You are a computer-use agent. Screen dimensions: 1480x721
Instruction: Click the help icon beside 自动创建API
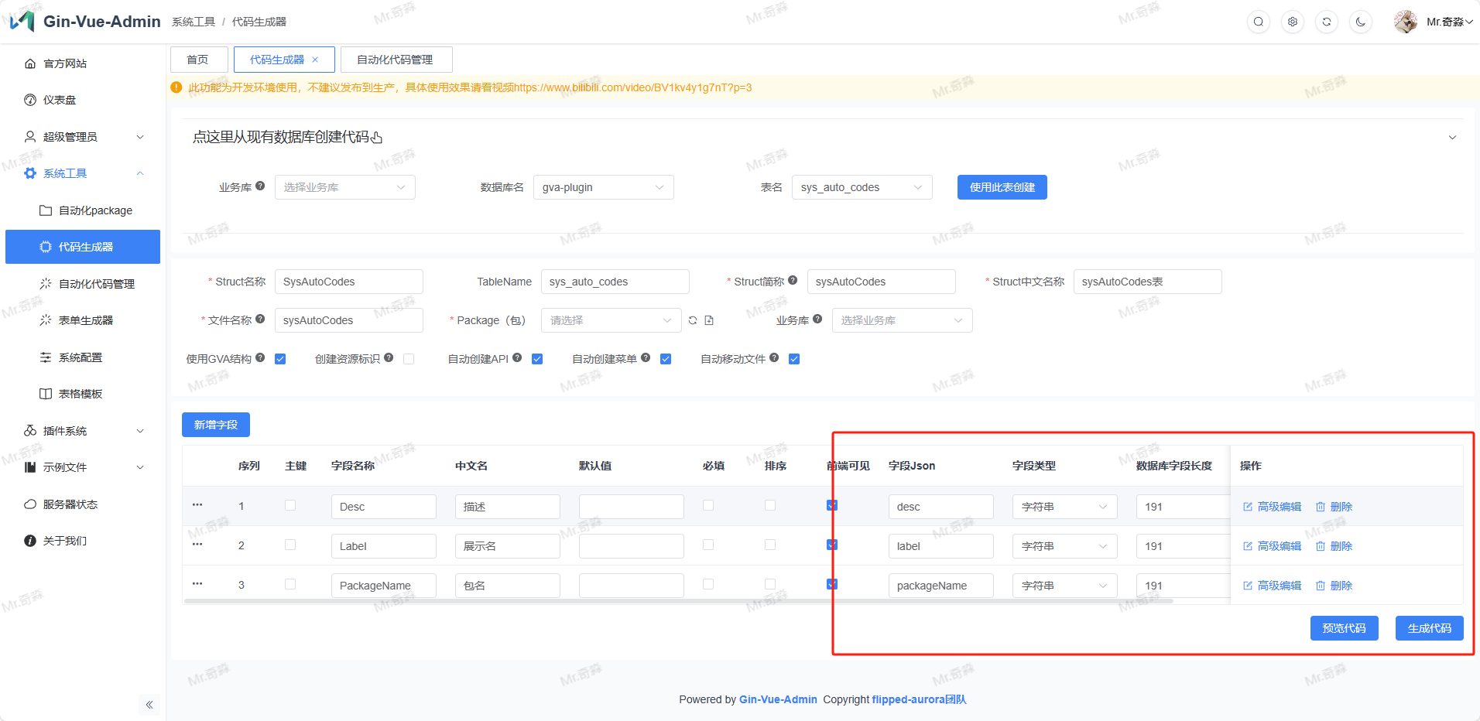tap(517, 357)
